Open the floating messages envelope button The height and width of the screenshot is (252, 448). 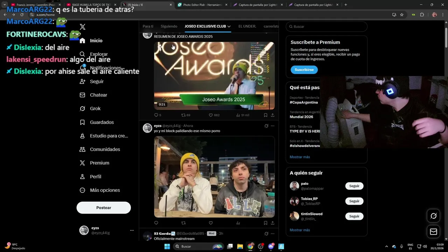point(433,232)
